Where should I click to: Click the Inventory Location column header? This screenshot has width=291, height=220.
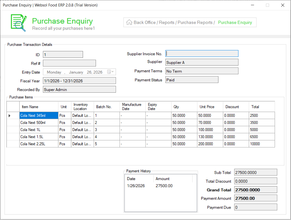[x=82, y=107]
